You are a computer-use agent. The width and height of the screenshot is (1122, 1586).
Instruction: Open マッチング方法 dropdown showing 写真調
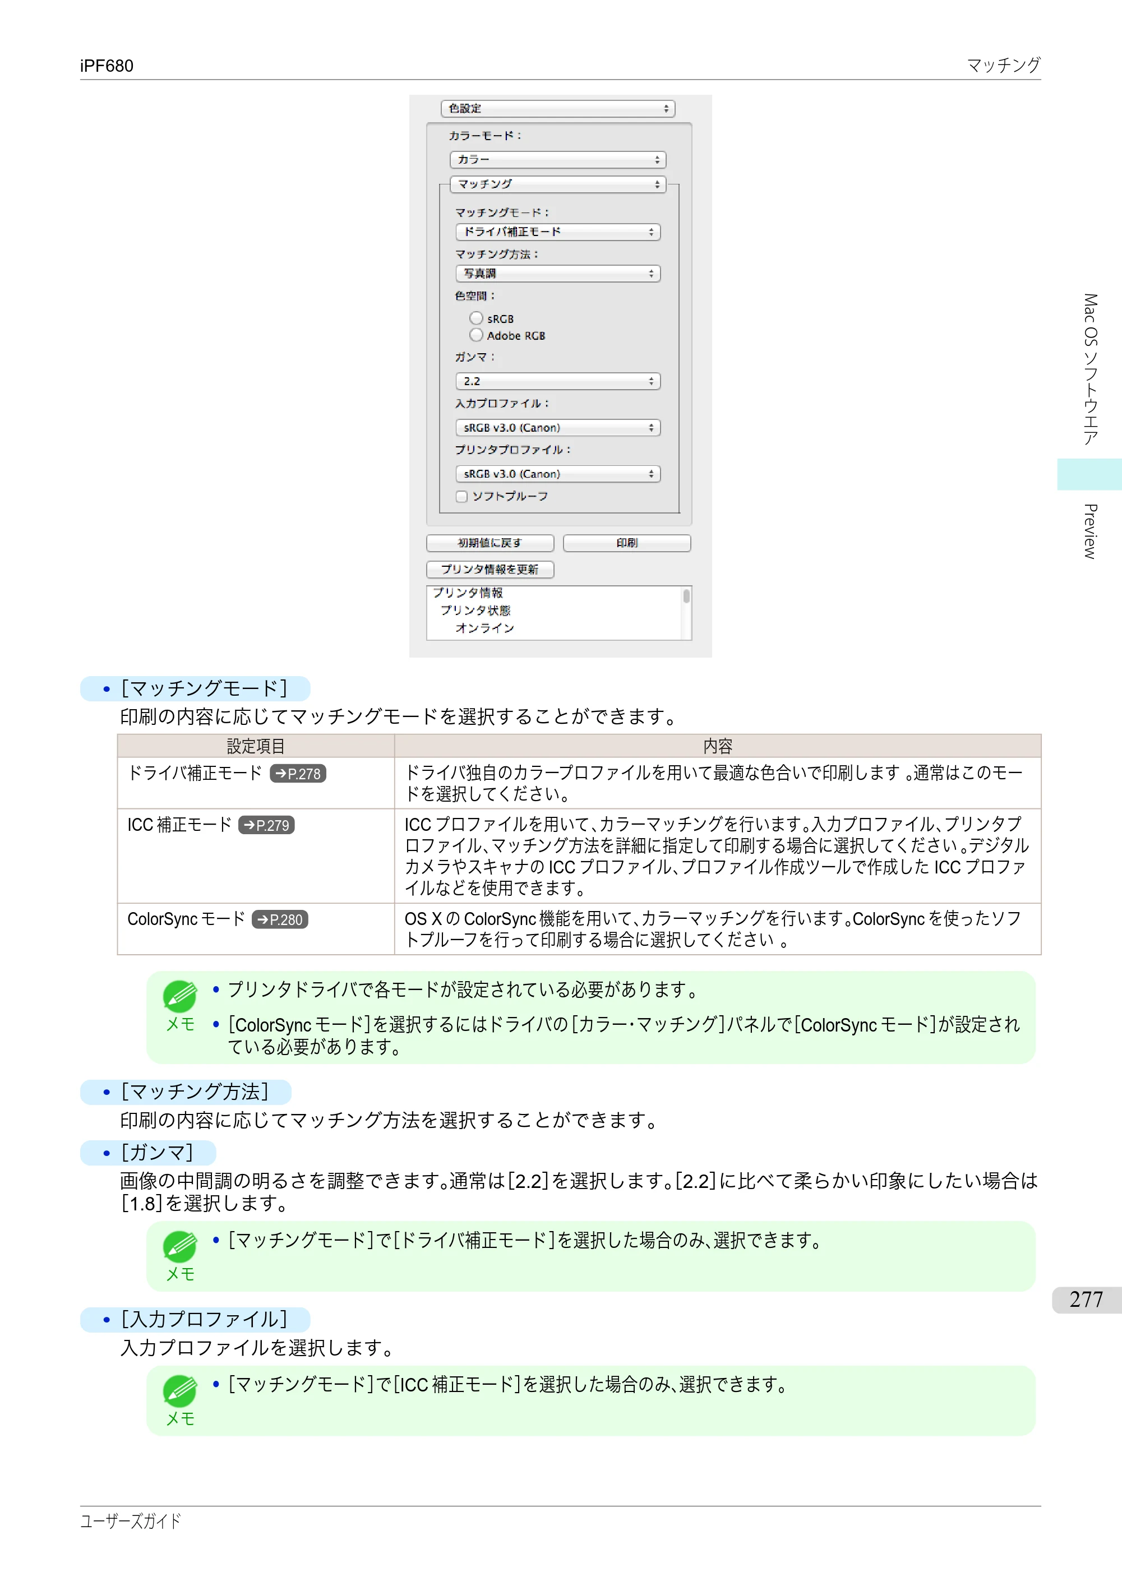(557, 274)
